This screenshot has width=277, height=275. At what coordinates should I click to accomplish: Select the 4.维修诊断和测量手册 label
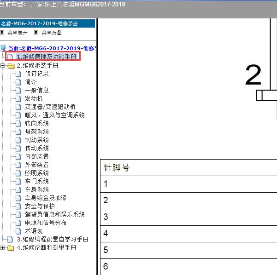point(47,248)
